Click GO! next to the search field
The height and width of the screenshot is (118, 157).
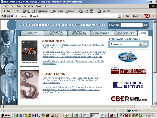coord(145,25)
